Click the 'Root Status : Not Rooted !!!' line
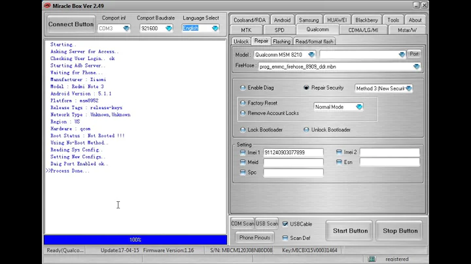Image resolution: width=471 pixels, height=264 pixels. point(88,136)
